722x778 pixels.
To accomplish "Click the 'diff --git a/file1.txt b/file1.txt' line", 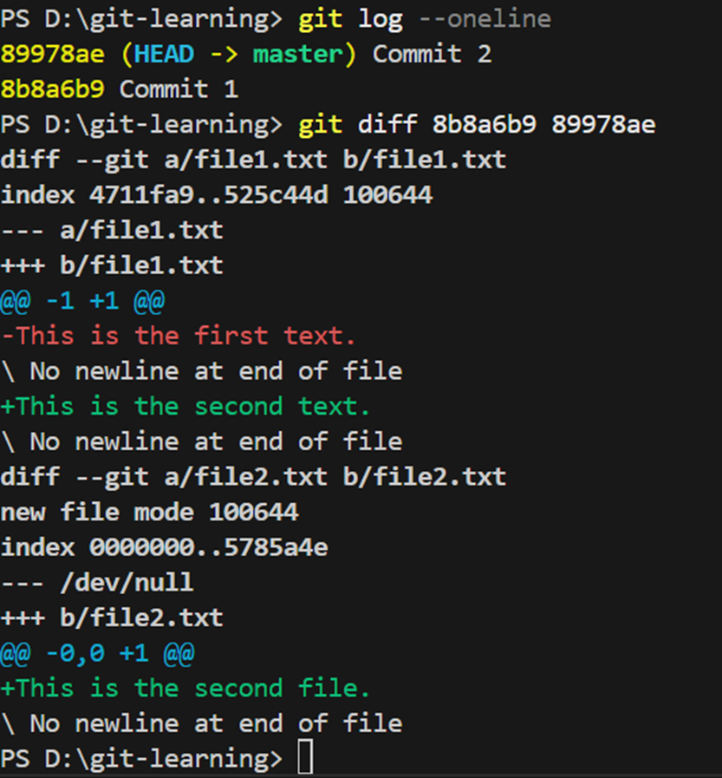I will pos(253,160).
